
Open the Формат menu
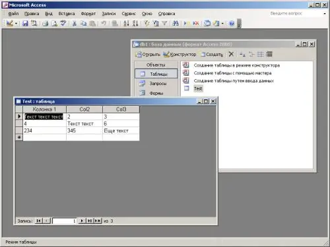coord(88,14)
